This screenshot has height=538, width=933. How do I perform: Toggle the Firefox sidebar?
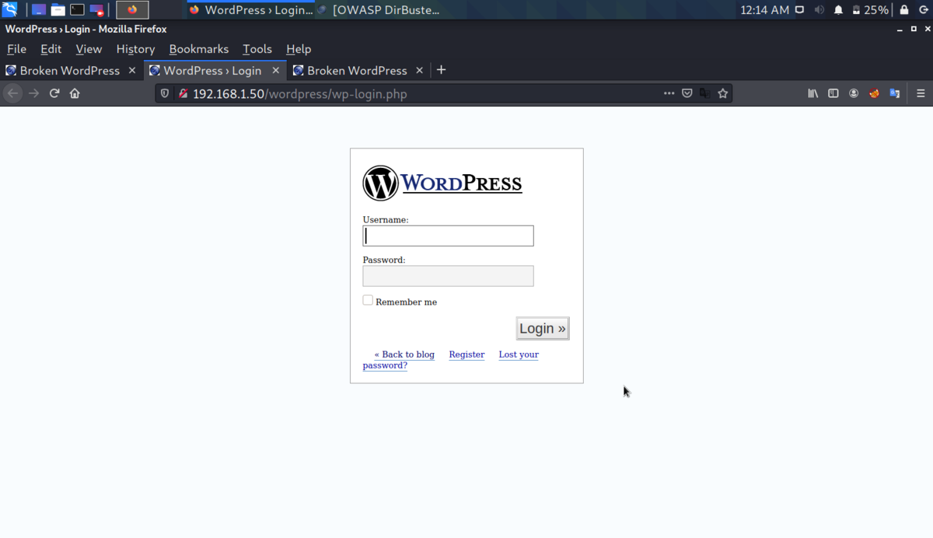tap(833, 93)
